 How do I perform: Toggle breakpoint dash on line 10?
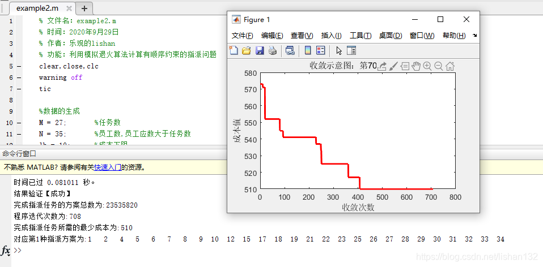[19, 123]
